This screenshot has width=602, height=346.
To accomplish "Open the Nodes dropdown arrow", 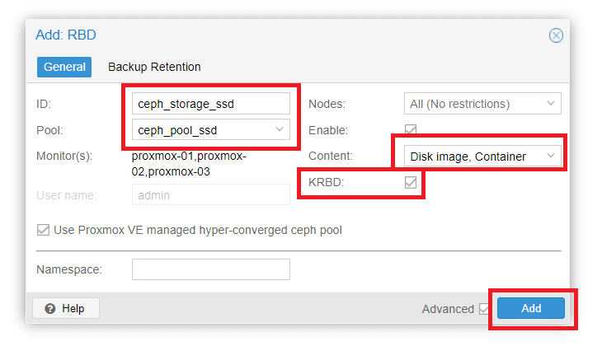I will (x=550, y=104).
